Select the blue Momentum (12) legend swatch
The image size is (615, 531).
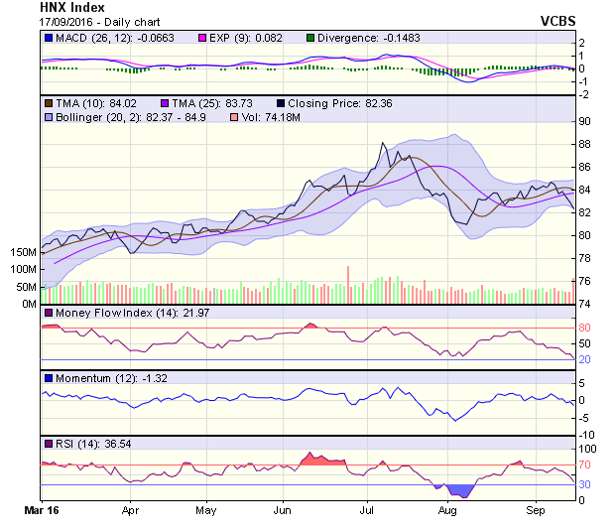click(x=49, y=378)
